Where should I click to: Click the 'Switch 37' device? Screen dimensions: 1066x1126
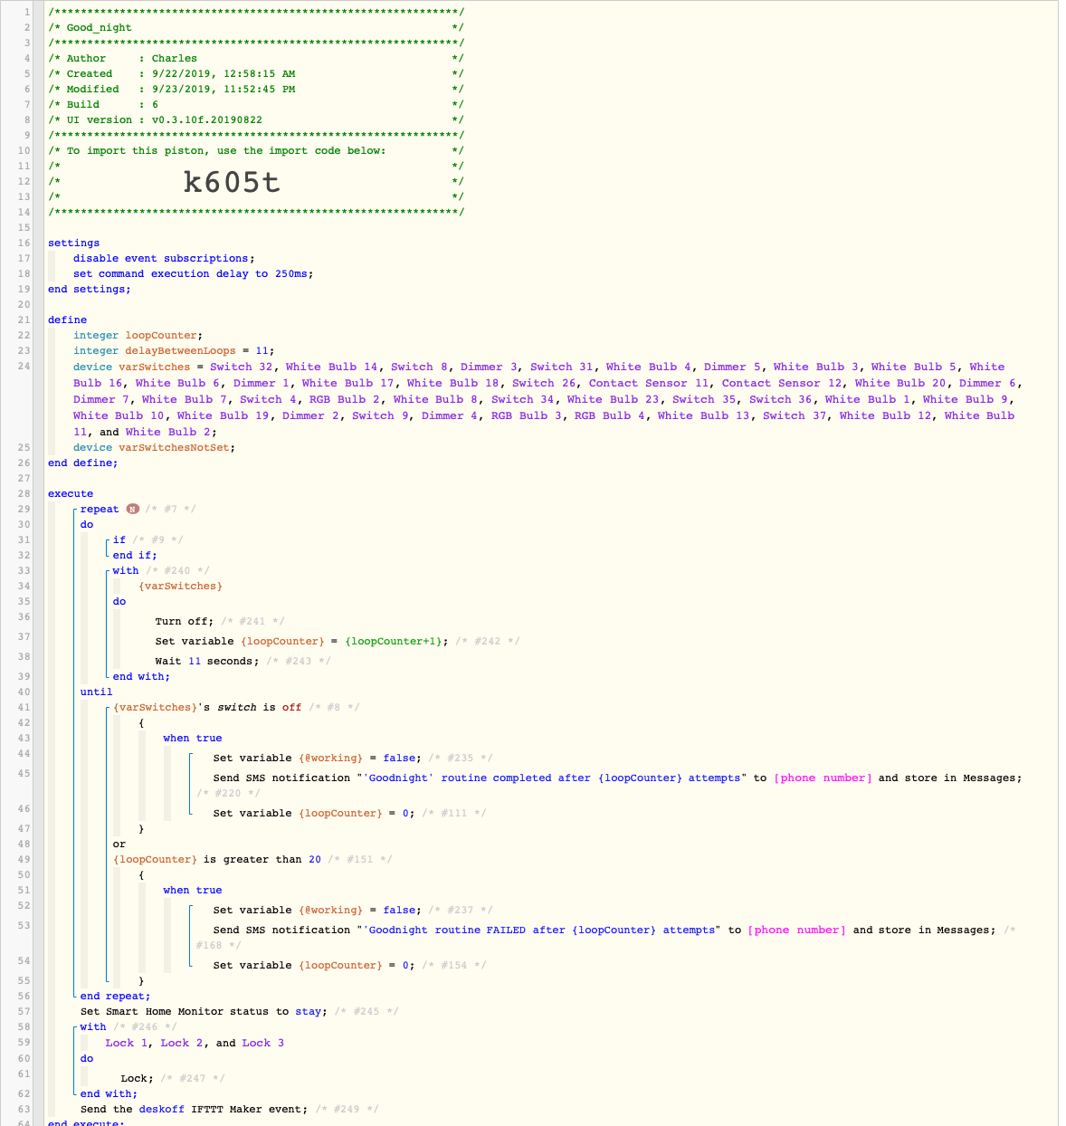click(x=795, y=415)
